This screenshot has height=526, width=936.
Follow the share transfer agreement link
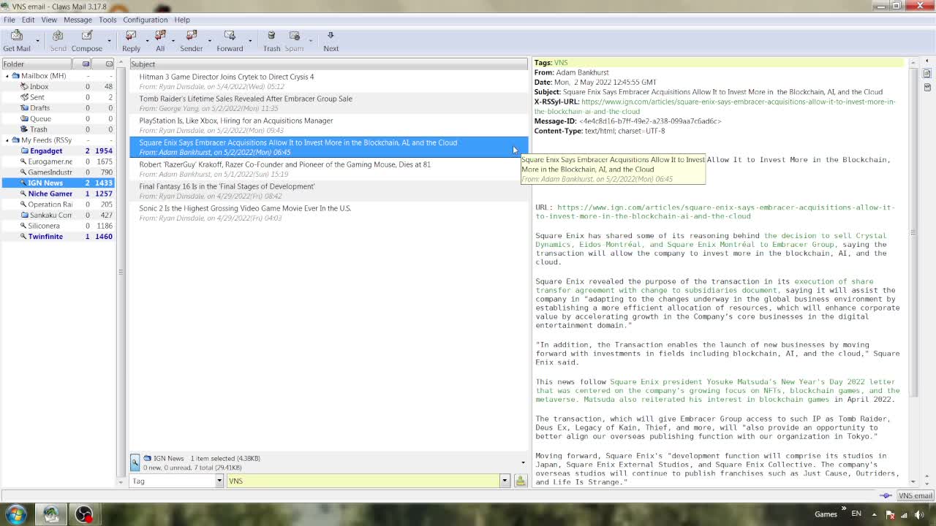point(704,286)
